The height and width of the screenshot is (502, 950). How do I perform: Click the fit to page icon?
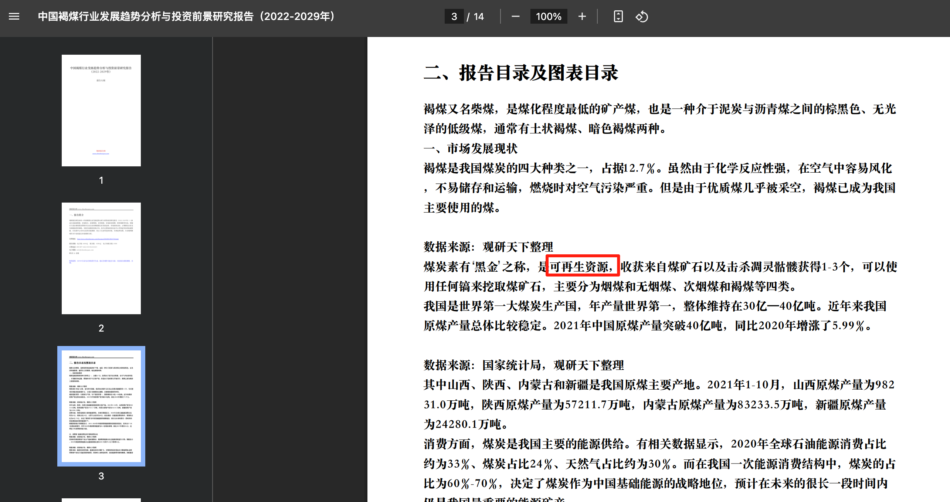tap(618, 16)
